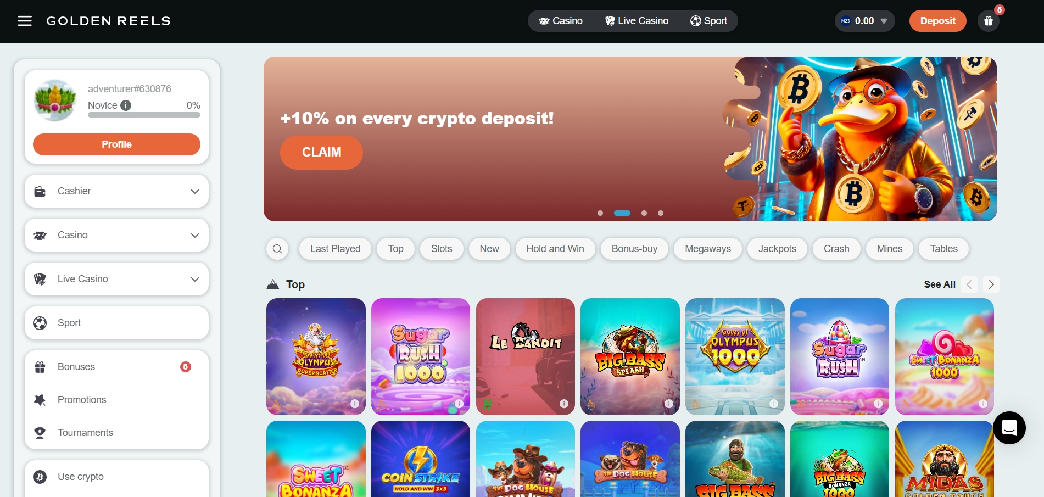Screen dimensions: 1044x497
Task: Open the live chat support bubble
Action: [x=1009, y=427]
